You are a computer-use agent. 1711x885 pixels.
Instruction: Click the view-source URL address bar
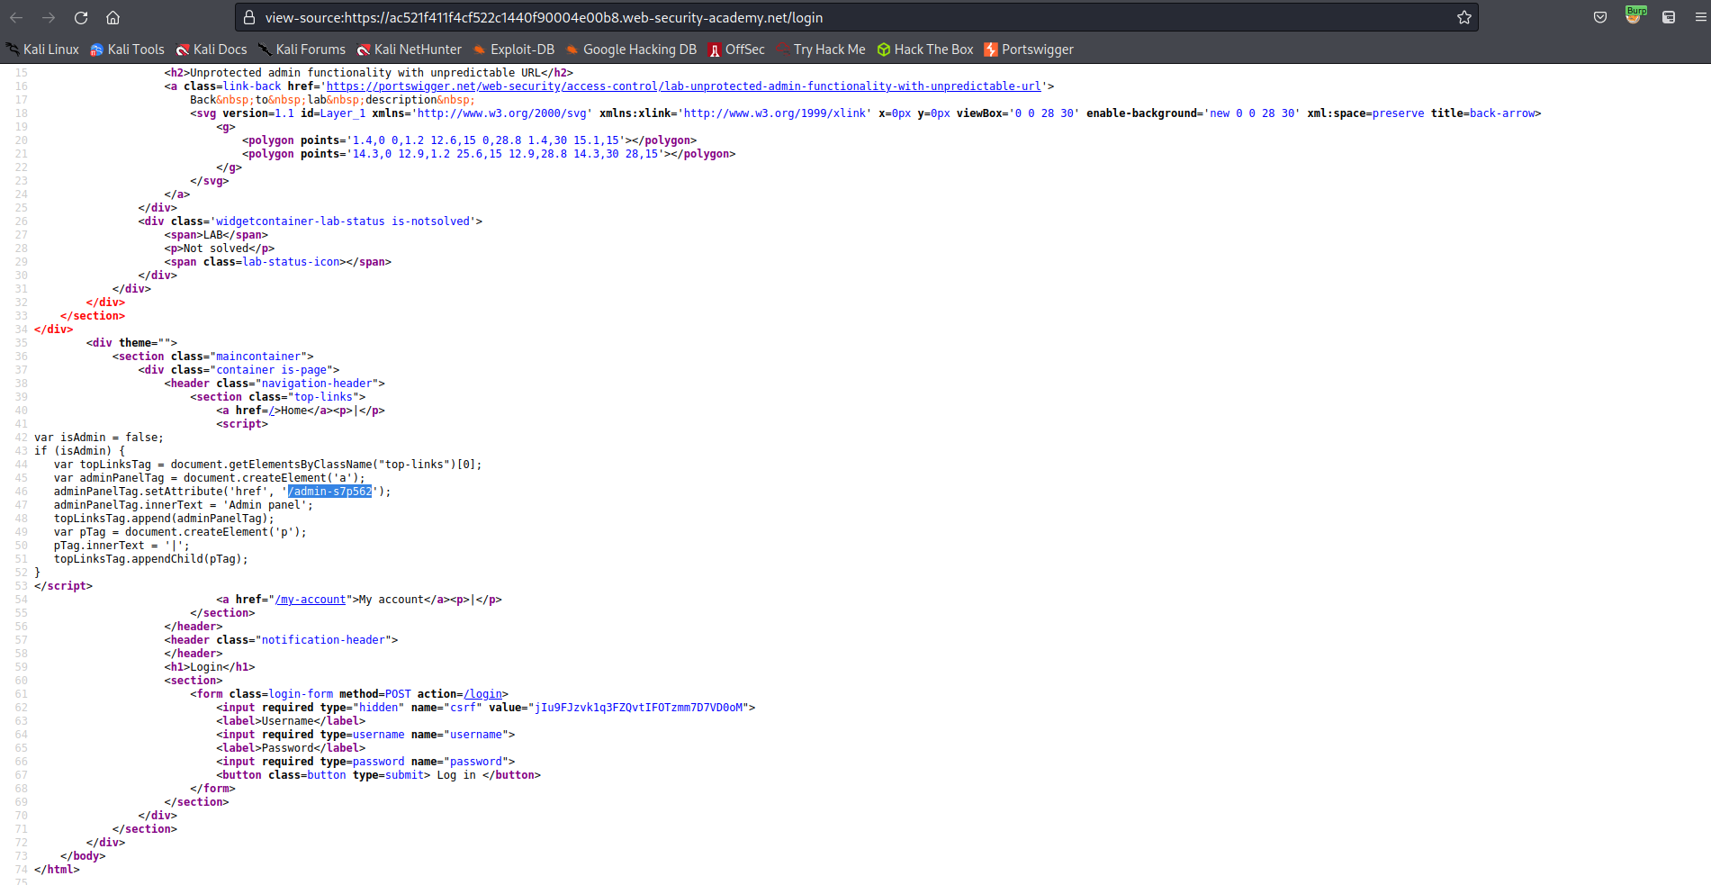855,17
